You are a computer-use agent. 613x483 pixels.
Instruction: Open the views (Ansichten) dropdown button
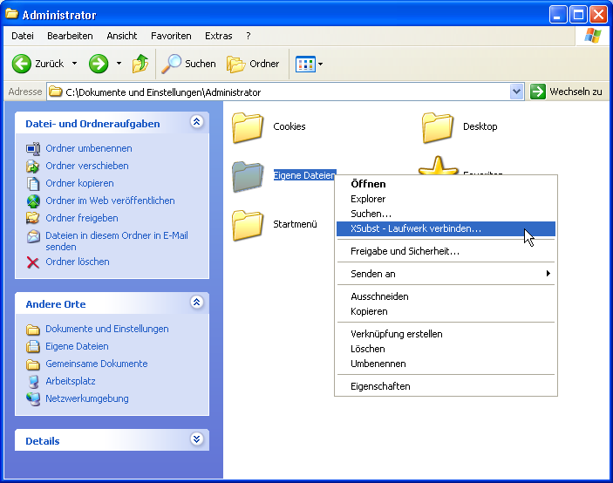309,64
